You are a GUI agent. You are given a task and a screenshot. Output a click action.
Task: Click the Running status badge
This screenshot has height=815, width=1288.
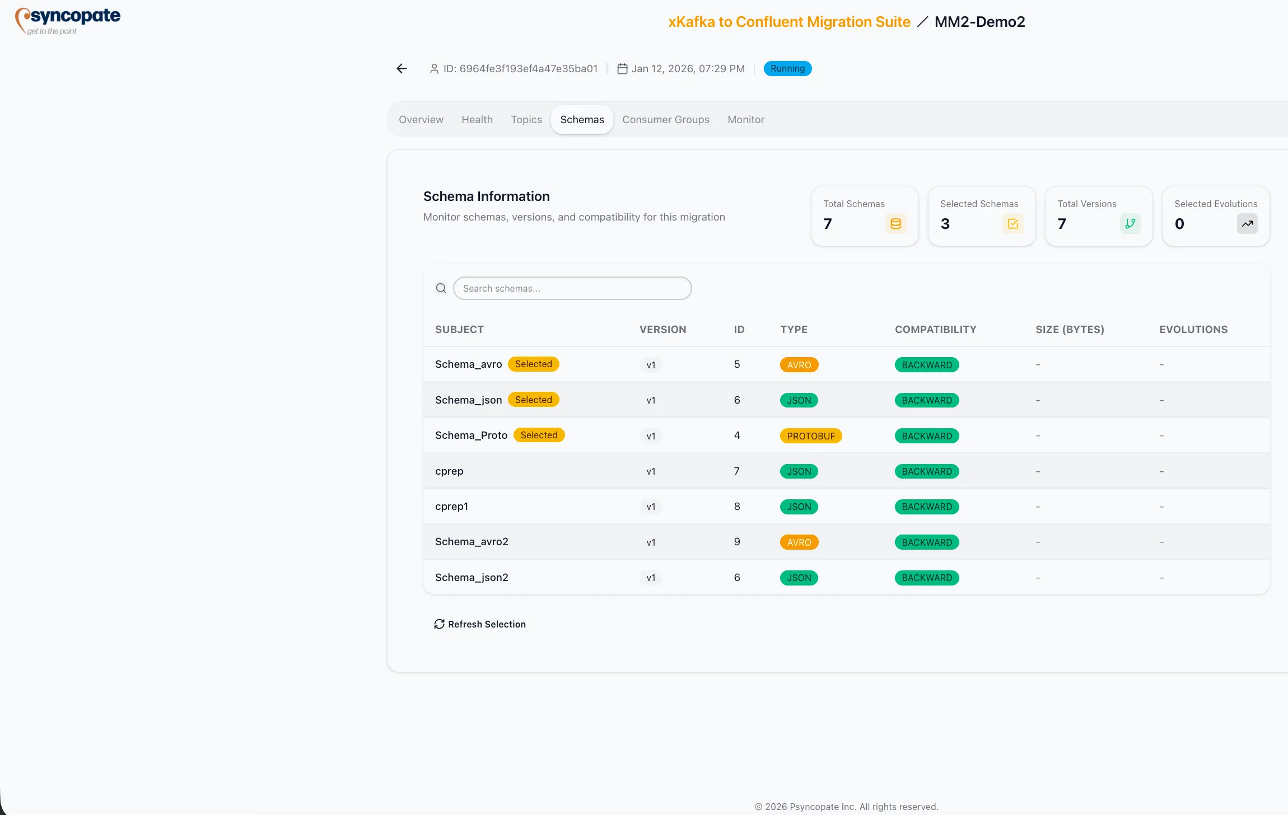coord(787,68)
